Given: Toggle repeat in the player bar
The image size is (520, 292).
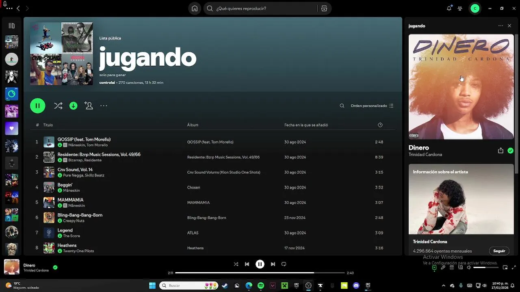Looking at the screenshot, I should coord(284,264).
